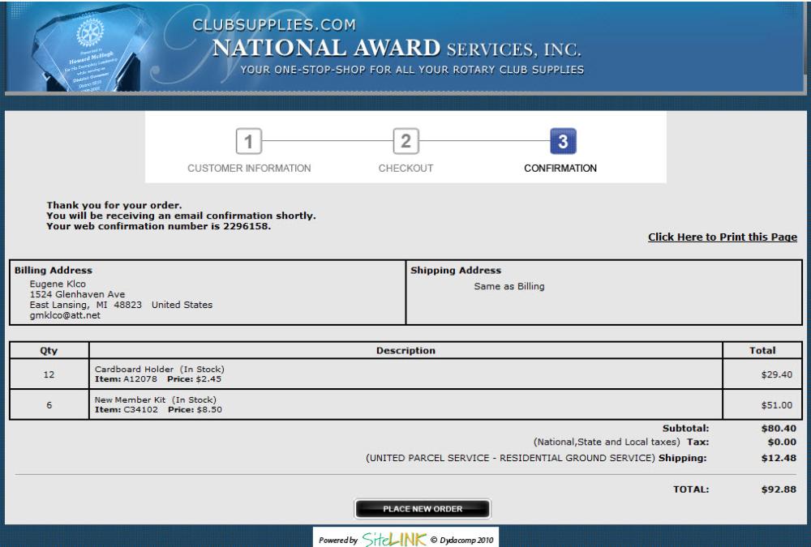Click the National Award Services, Inc. heading
The image size is (811, 547).
click(397, 48)
